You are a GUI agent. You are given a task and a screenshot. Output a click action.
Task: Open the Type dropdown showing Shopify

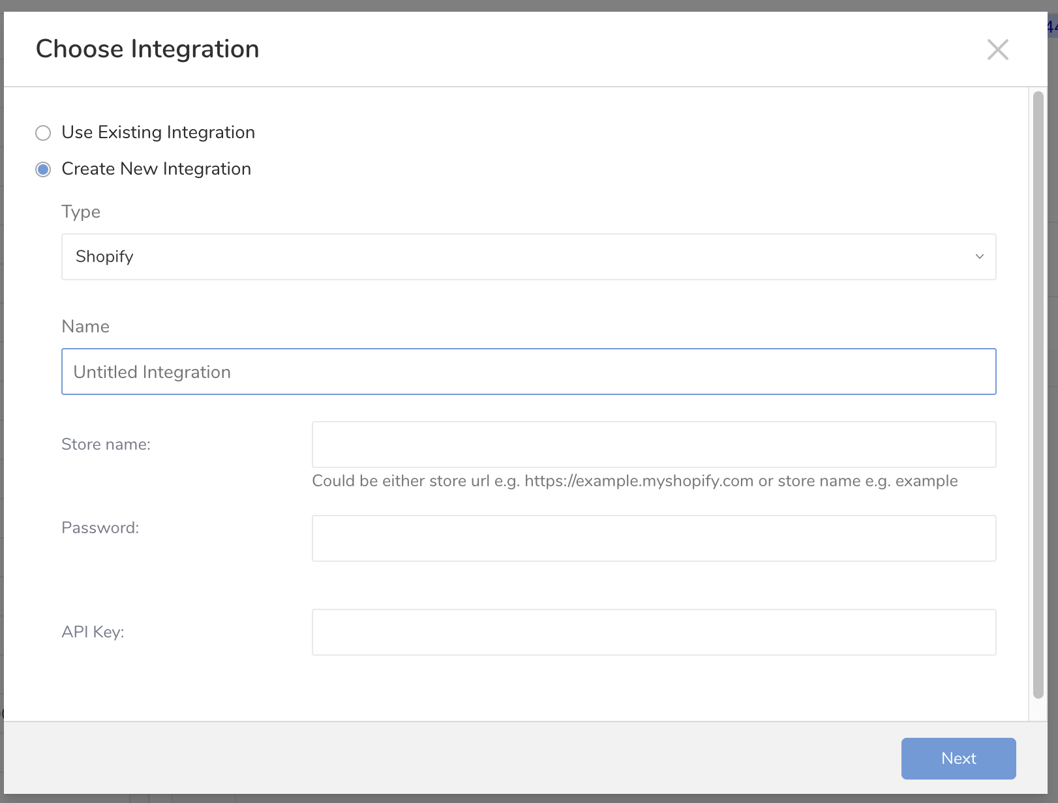528,257
